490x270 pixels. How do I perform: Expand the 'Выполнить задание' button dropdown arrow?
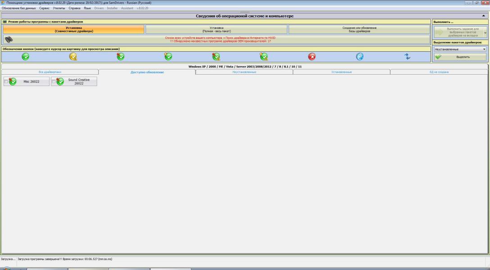(x=485, y=33)
